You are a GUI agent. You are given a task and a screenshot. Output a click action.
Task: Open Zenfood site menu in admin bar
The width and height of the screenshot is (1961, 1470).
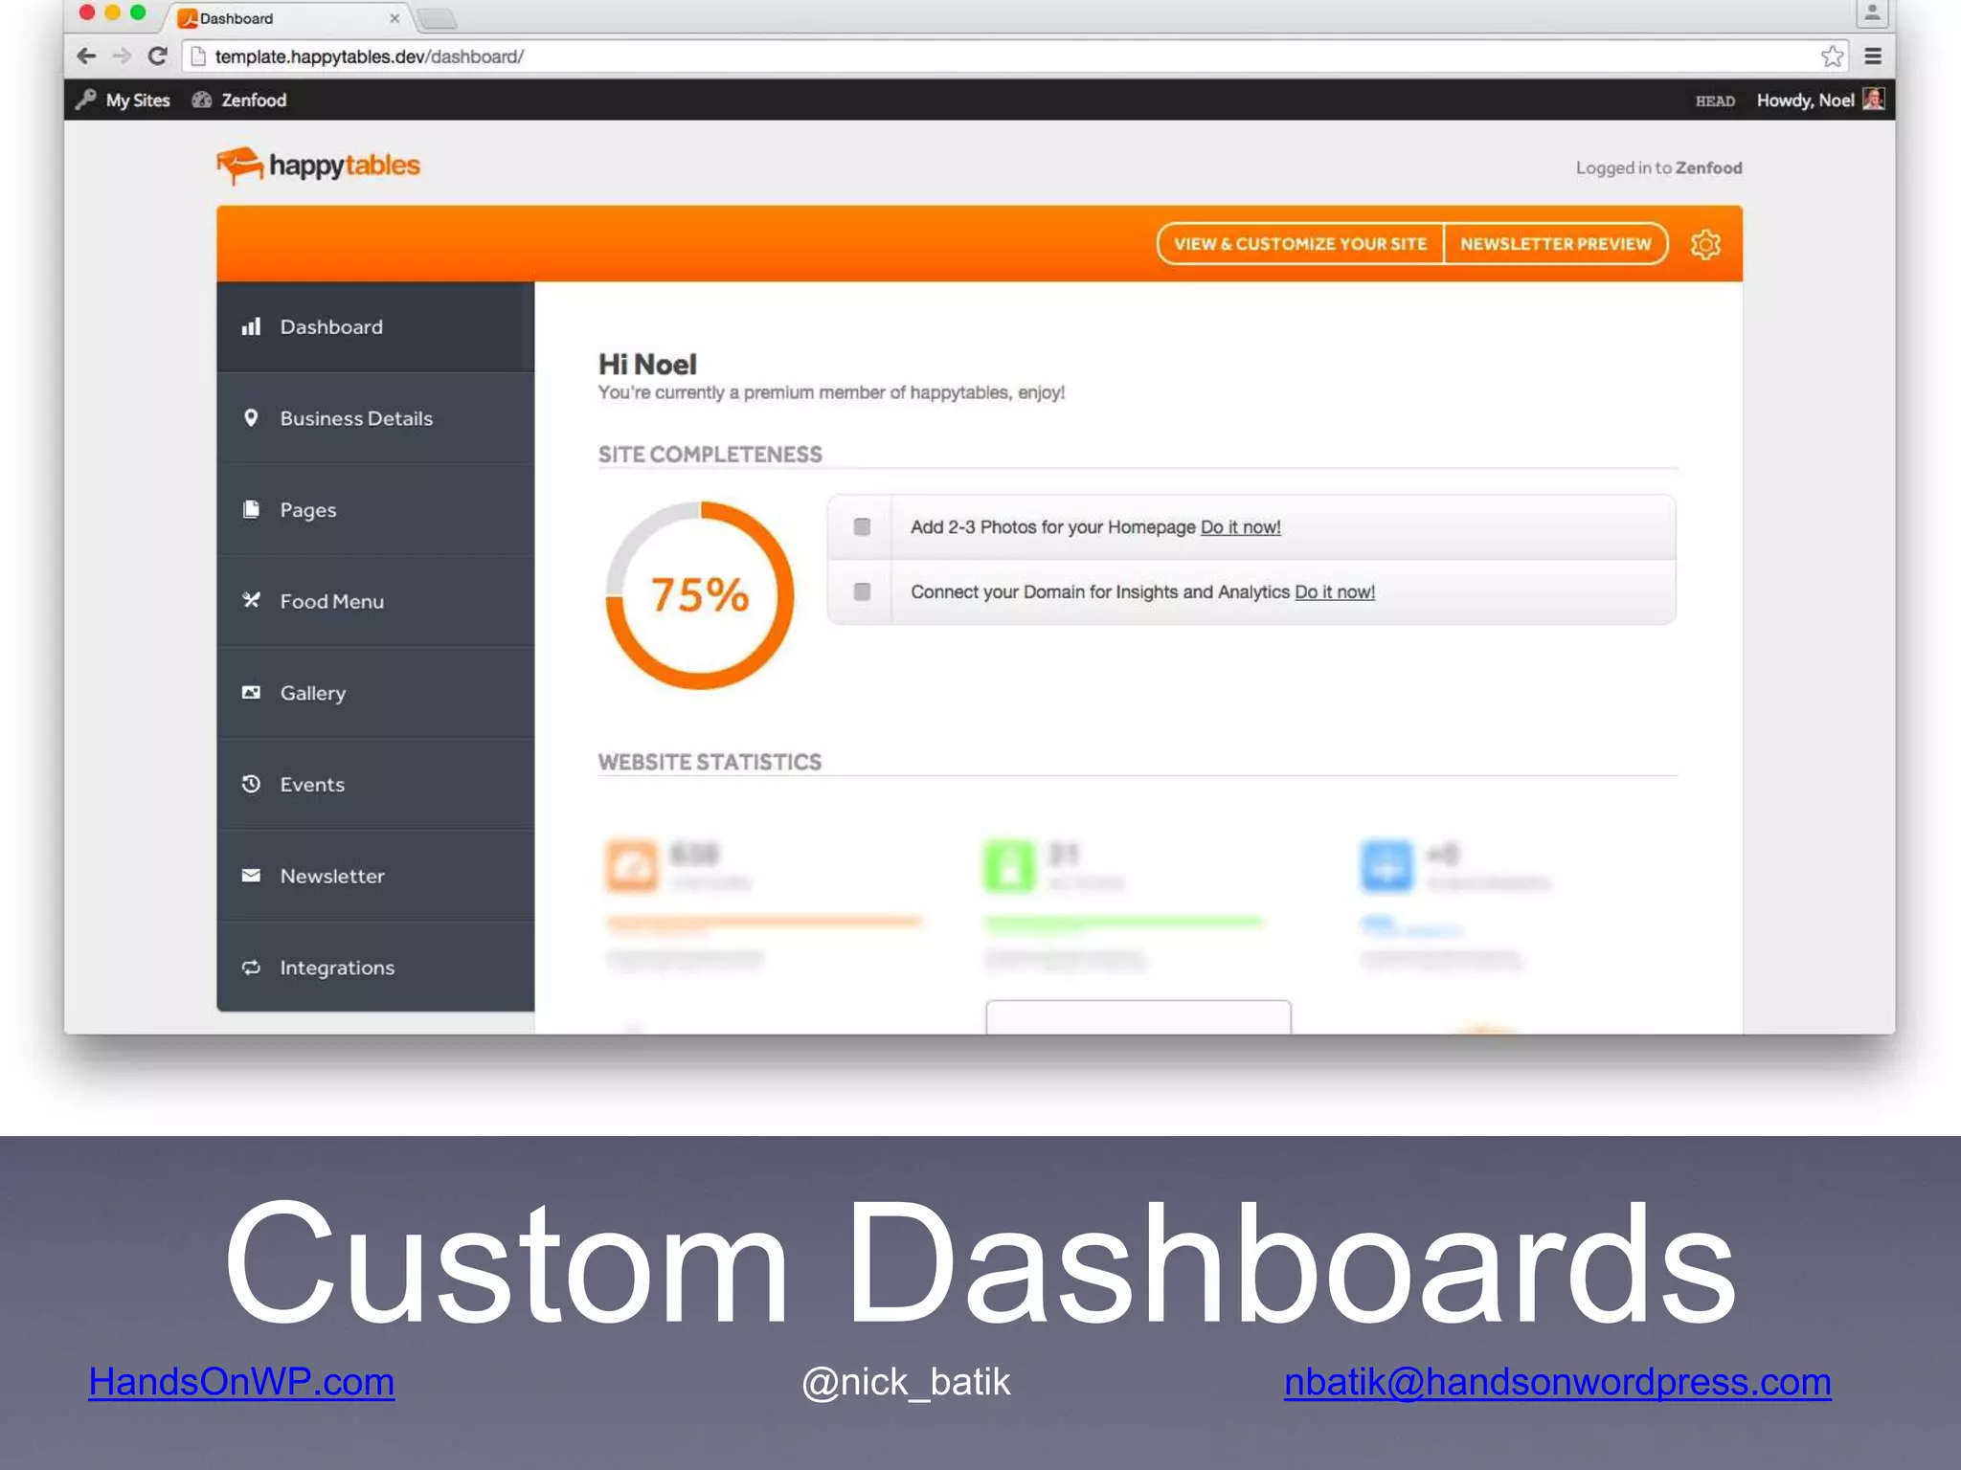tap(254, 100)
